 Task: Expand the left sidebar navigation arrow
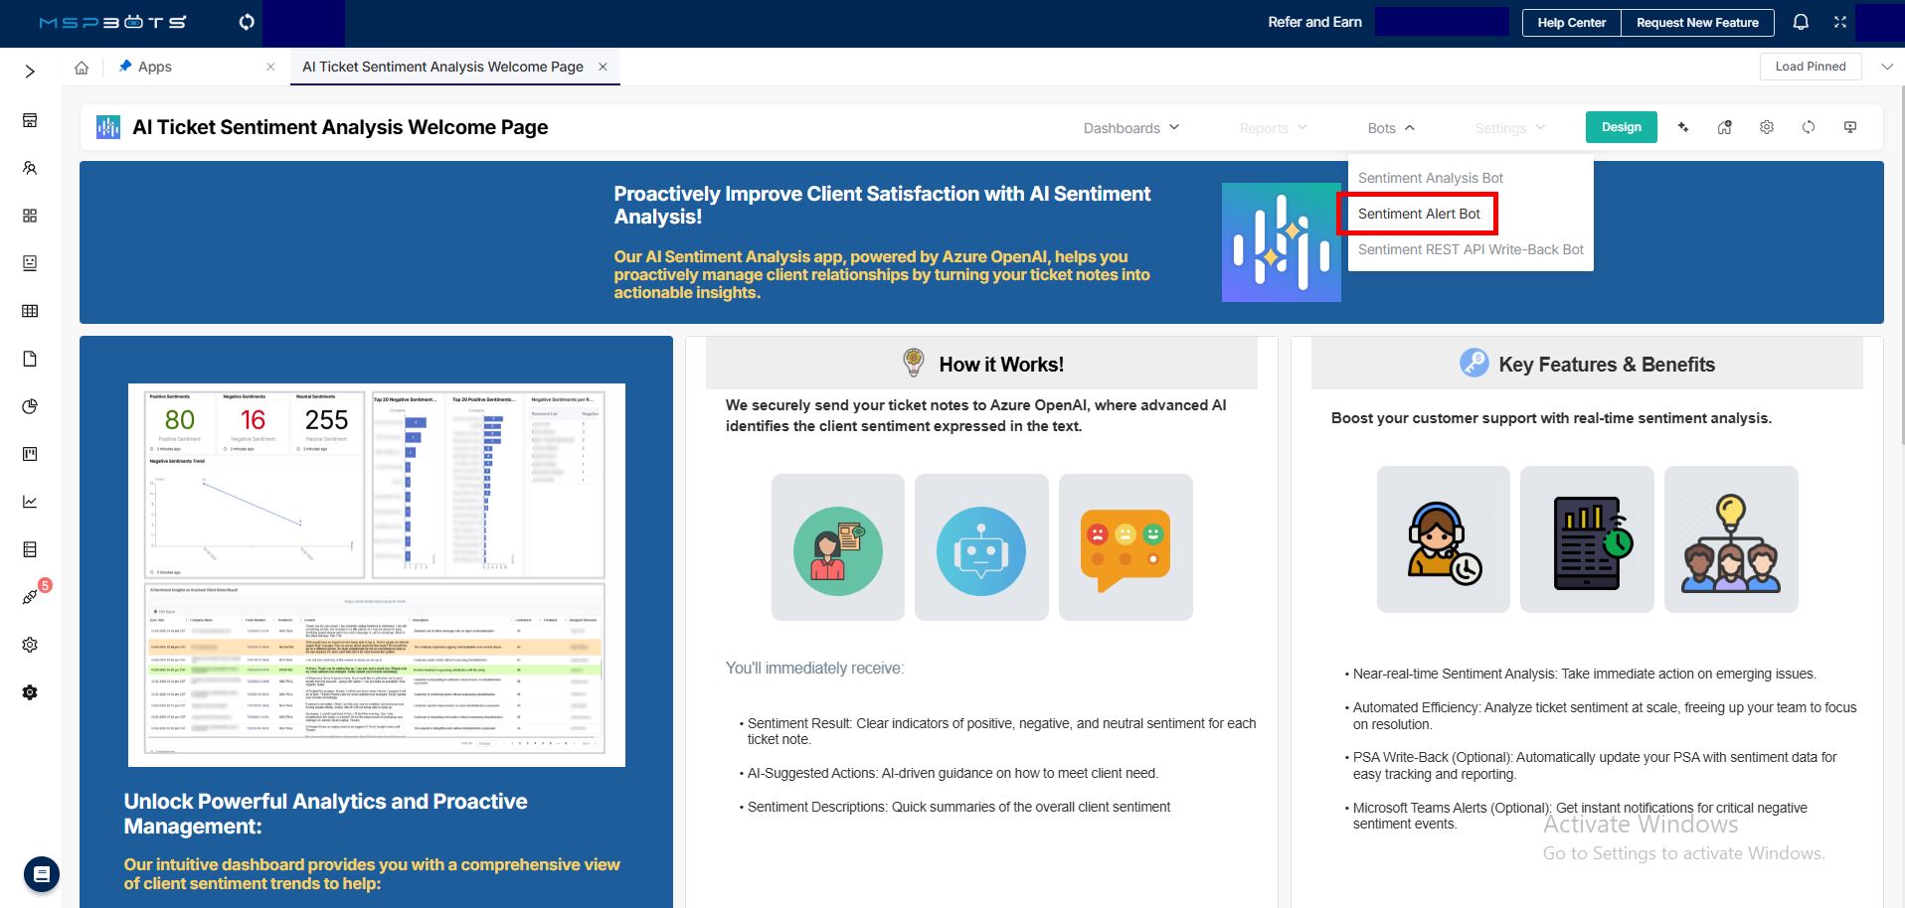[x=30, y=72]
